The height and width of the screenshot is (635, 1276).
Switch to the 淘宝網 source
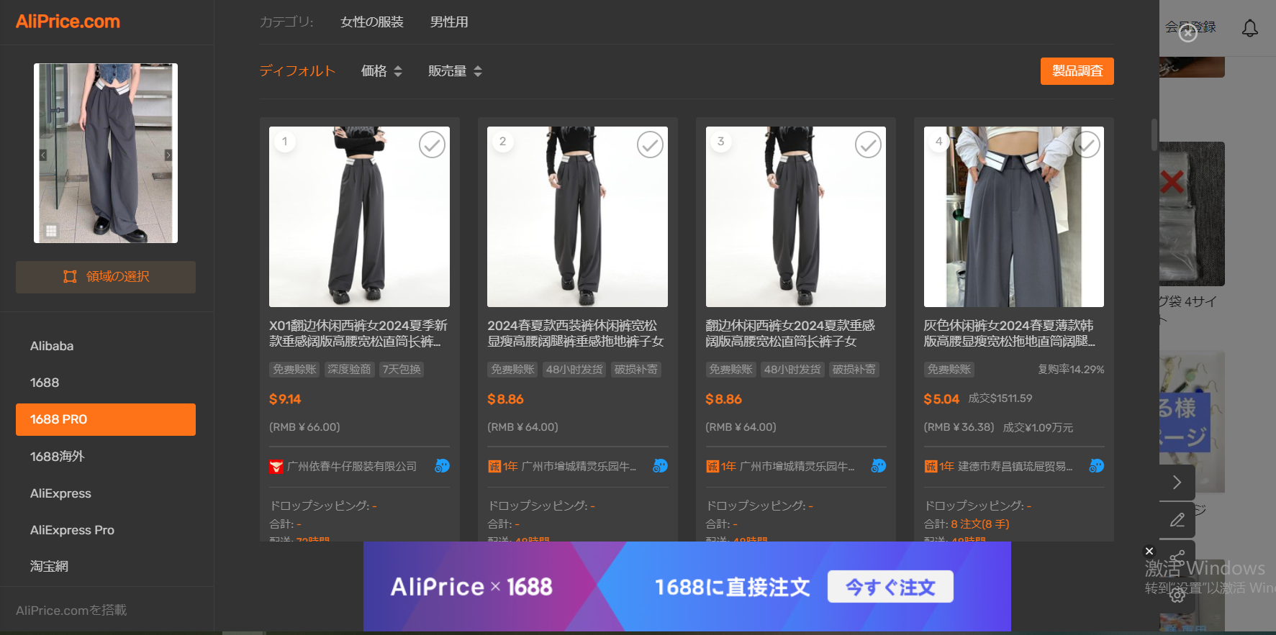pos(106,567)
